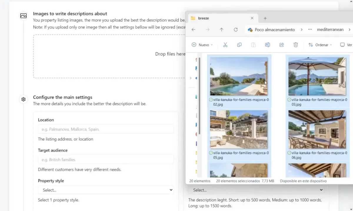Select thumbnail villa-kanuka-for-families-majorca-003.jpg
This screenshot has height=211, width=353.
click(317, 76)
